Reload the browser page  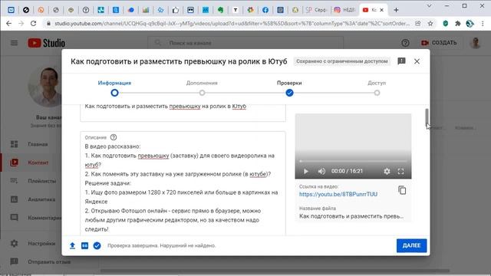point(33,24)
